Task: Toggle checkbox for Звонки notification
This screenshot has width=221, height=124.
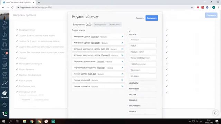Action: coord(17,58)
